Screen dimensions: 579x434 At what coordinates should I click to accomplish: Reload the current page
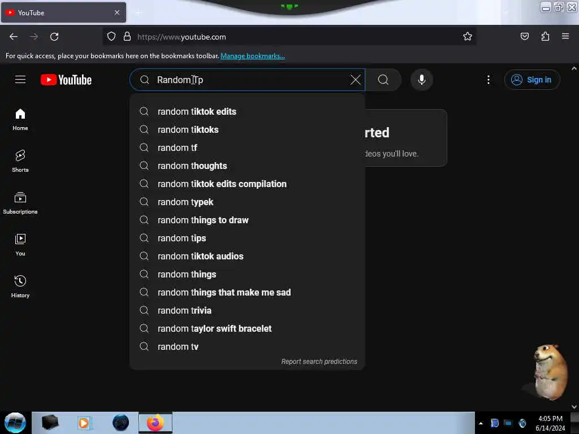pos(54,37)
